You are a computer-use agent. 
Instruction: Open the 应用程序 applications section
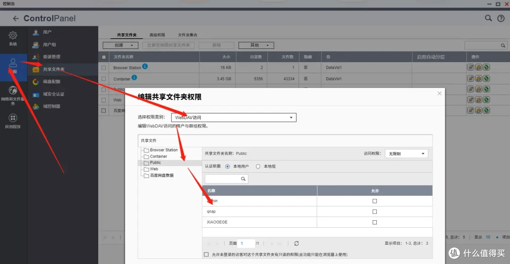(13, 121)
